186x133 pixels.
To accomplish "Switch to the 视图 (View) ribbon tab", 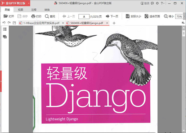I will [x=20, y=10].
